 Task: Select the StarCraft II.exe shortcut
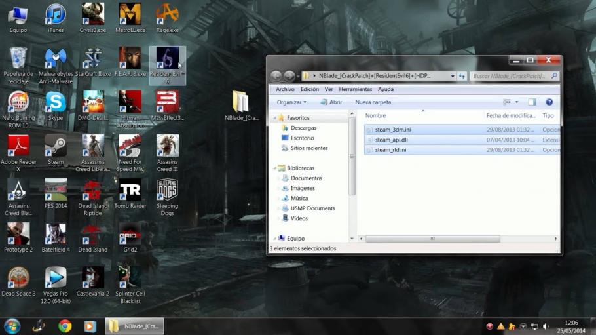(93, 62)
